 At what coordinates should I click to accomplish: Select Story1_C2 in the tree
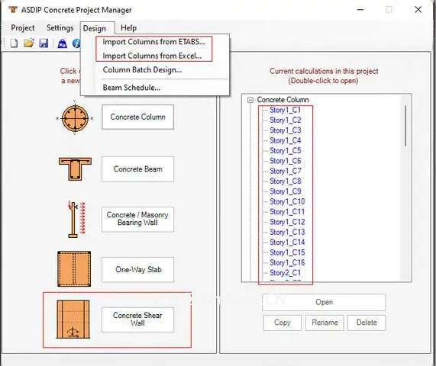pos(286,120)
